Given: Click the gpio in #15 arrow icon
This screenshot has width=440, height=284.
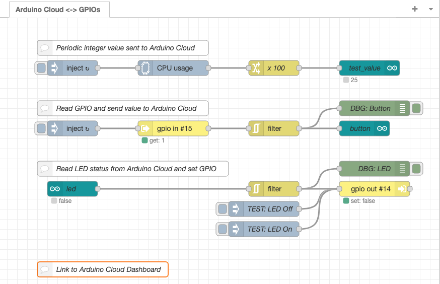Looking at the screenshot, I should pyautogui.click(x=145, y=128).
